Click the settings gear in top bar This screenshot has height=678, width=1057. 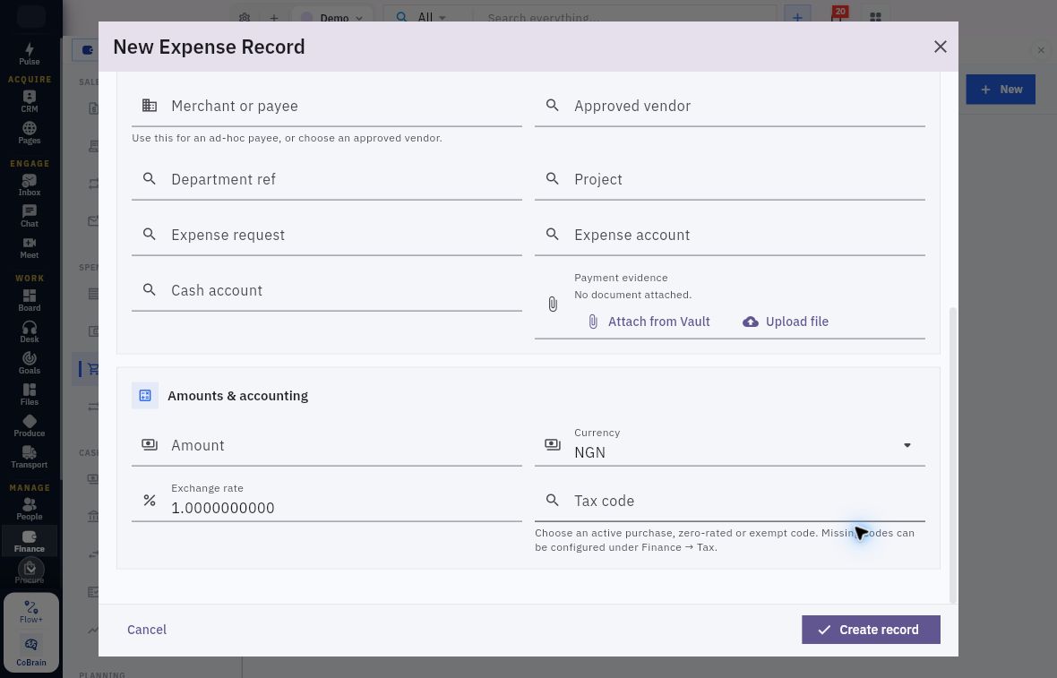click(x=244, y=18)
